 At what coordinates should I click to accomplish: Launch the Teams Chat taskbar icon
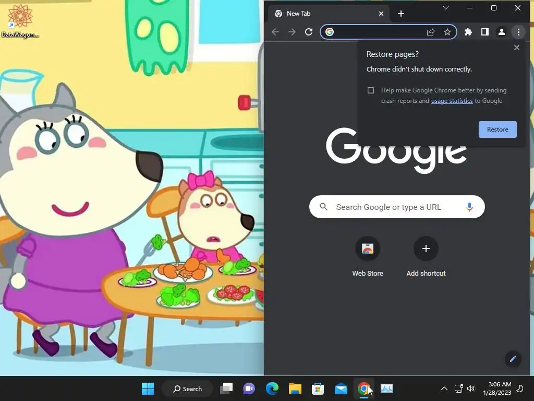pos(249,388)
